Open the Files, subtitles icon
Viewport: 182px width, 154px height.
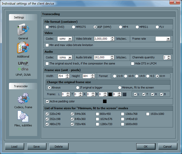pyautogui.click(x=23, y=116)
